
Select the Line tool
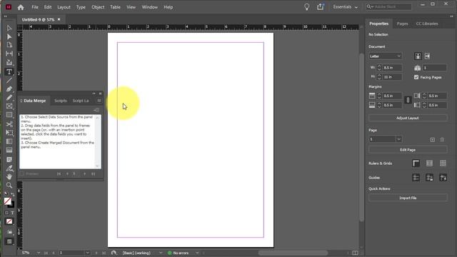click(x=9, y=81)
